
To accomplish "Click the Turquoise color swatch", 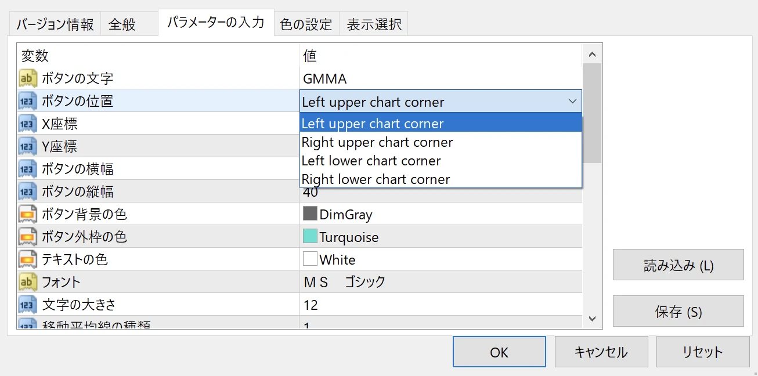I will click(310, 237).
